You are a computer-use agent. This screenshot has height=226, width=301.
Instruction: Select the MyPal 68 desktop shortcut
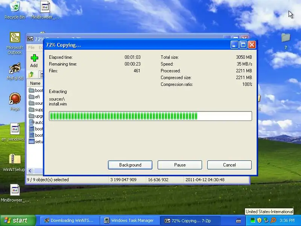(x=15, y=71)
